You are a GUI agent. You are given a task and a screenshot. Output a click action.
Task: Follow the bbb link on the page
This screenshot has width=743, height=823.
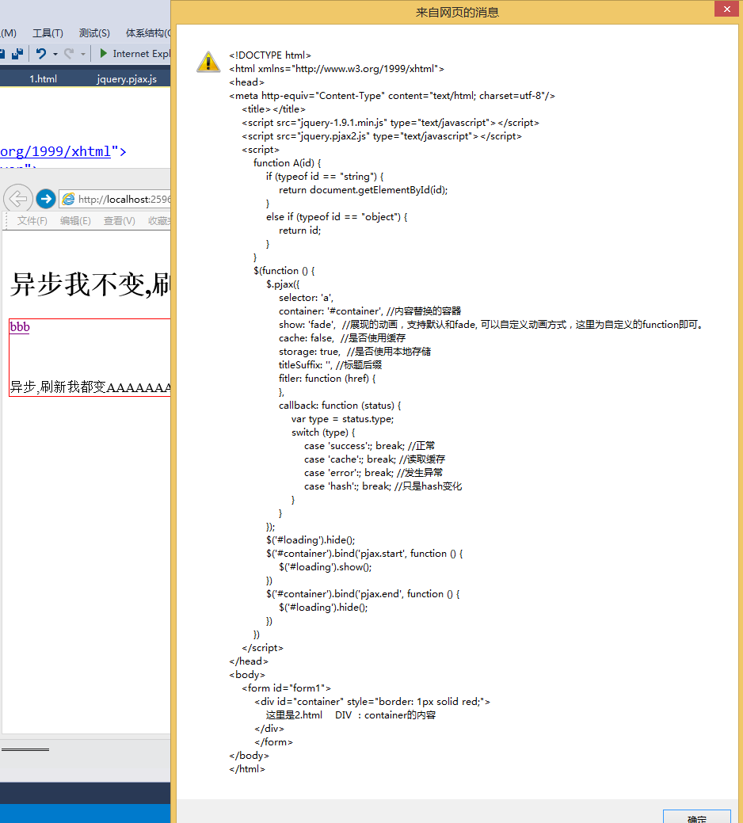20,327
